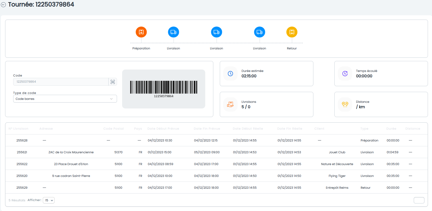The height and width of the screenshot is (211, 432).
Task: Click the Code input field 12250379864
Action: pyautogui.click(x=61, y=82)
